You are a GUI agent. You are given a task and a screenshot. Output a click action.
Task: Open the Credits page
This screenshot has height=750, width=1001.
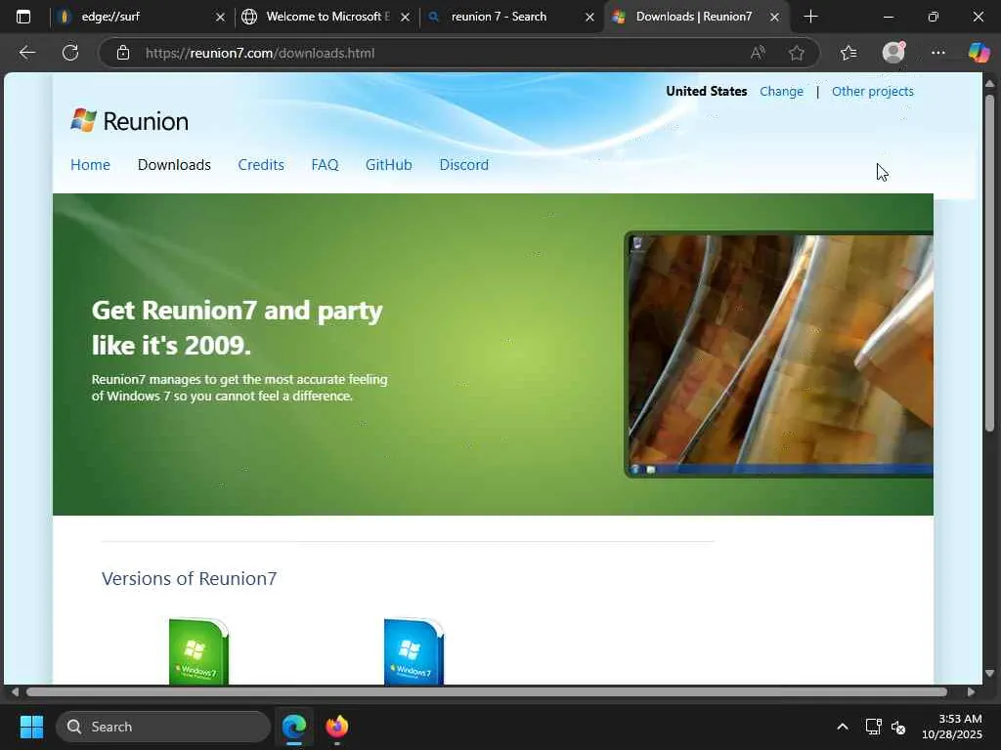[x=261, y=164]
